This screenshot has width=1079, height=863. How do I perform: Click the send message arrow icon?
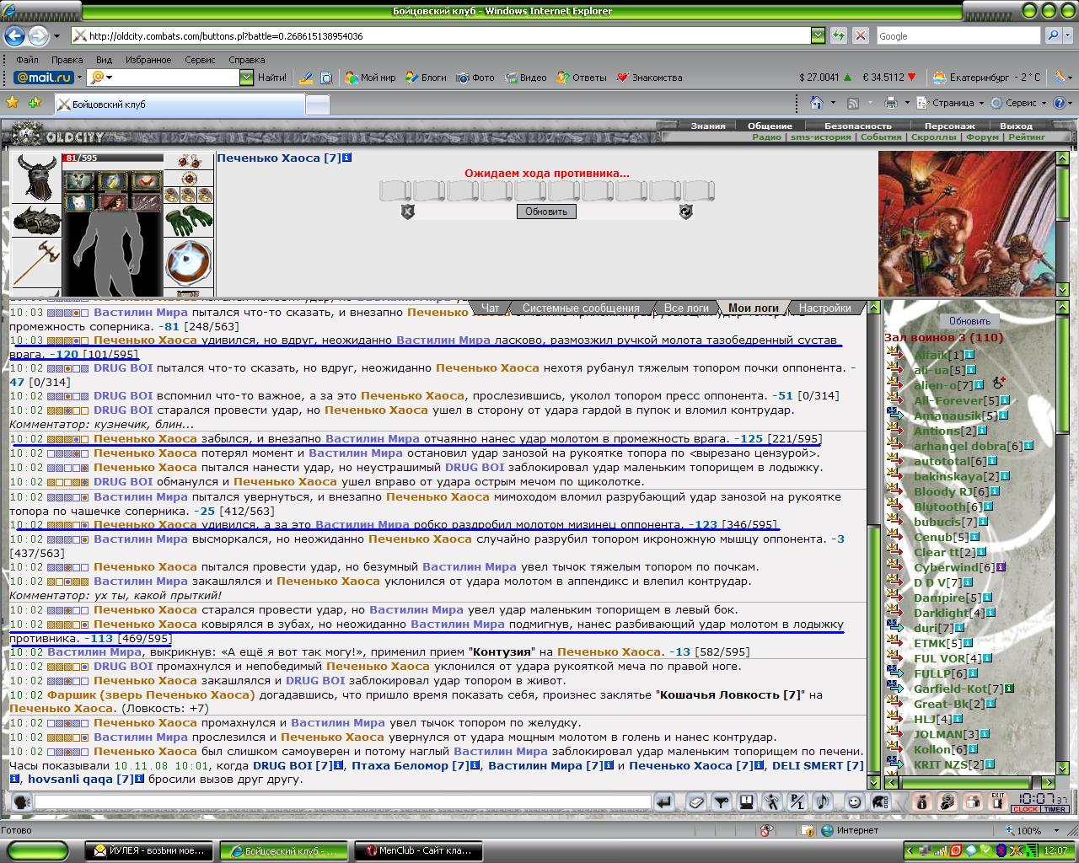664,802
